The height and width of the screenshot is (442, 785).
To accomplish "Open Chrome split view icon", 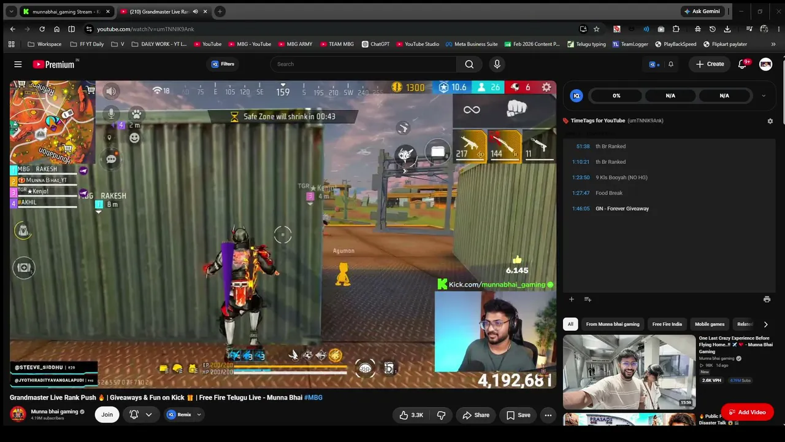I will pyautogui.click(x=71, y=29).
